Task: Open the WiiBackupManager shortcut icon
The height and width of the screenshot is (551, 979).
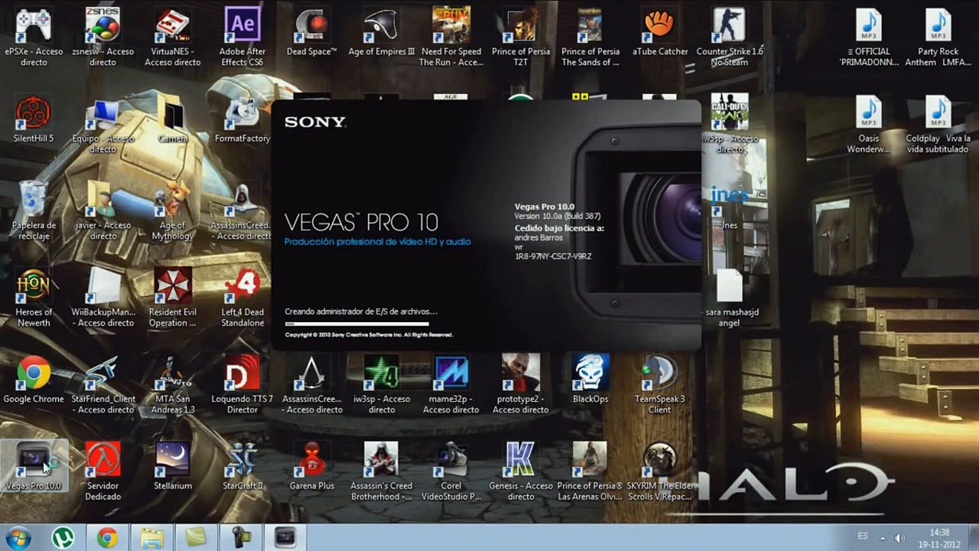Action: 102,297
